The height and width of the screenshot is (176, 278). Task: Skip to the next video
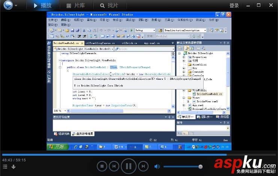point(143,166)
